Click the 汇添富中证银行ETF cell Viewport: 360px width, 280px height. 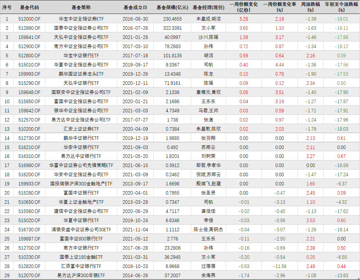click(81, 266)
